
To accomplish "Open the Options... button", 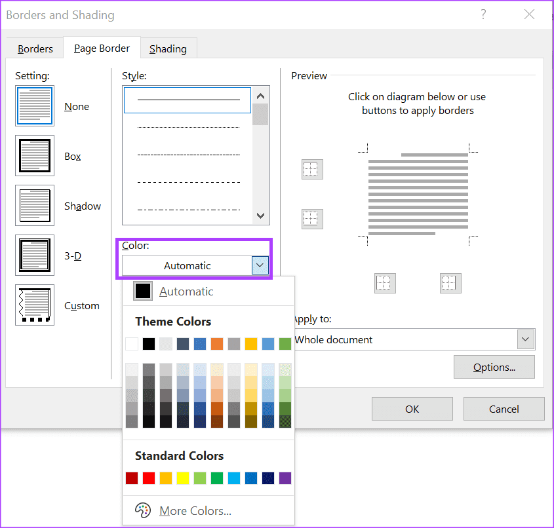I will pos(494,367).
